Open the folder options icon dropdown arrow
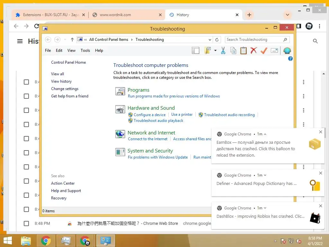Image resolution: width=329 pixels, height=247 pixels. click(216, 50)
